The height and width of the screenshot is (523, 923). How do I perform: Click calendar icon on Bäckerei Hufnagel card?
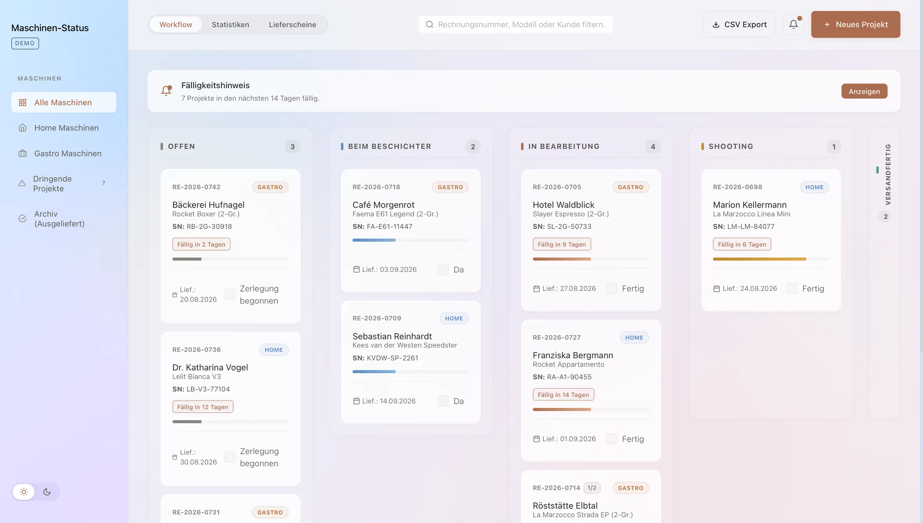pyautogui.click(x=175, y=294)
